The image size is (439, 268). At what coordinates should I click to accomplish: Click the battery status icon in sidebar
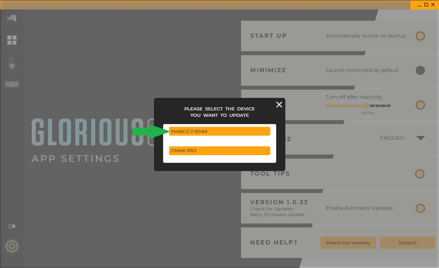pyautogui.click(x=12, y=226)
